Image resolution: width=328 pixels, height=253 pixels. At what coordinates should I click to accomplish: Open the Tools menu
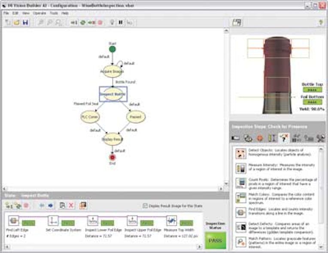[54, 13]
